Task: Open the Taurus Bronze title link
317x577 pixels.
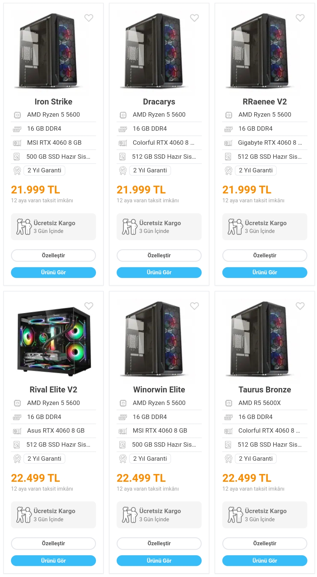Action: 265,389
